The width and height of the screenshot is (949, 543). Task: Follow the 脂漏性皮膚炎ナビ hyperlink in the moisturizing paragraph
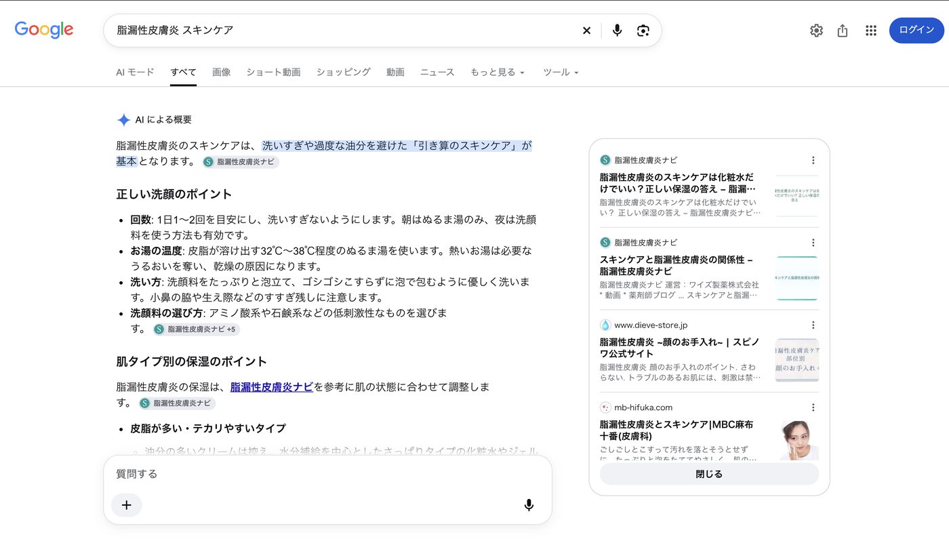click(272, 387)
